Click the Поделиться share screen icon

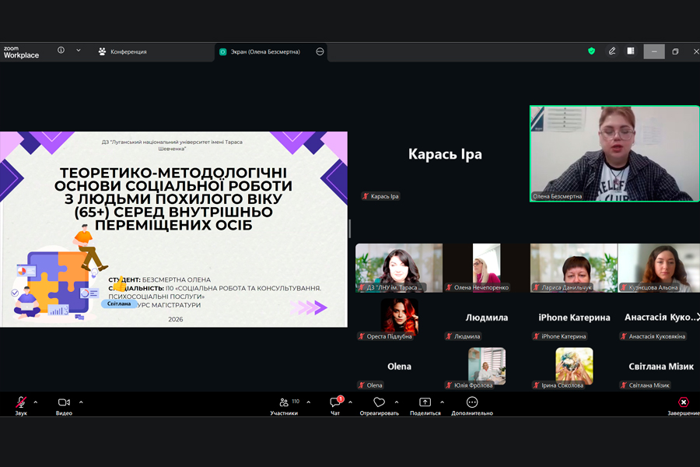click(x=425, y=403)
